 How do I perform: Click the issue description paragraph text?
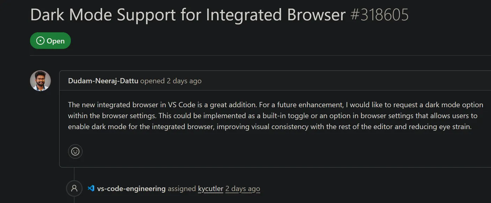pos(276,116)
